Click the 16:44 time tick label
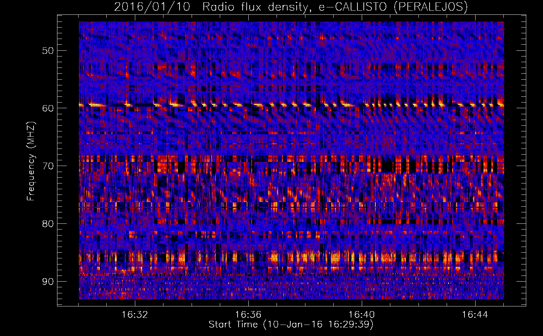Viewport: 543px width, 336px height. [x=475, y=315]
